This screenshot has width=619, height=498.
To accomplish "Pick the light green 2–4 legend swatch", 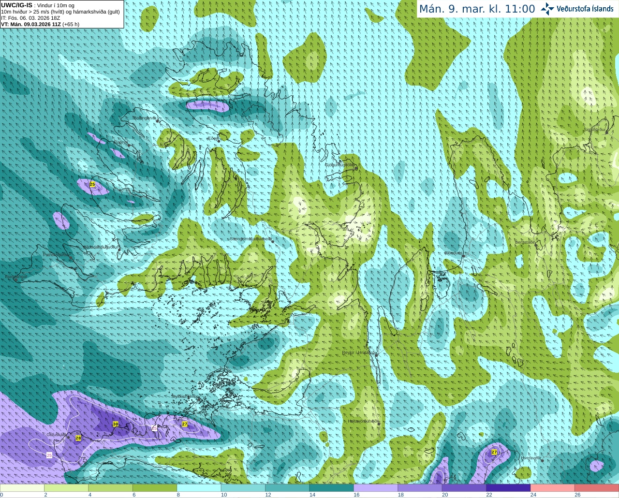I will 66,488.
